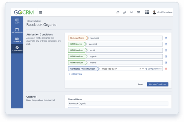The width and height of the screenshot is (184, 122).
Task: Show help for UTM Medium organic
Action: pos(166,56)
